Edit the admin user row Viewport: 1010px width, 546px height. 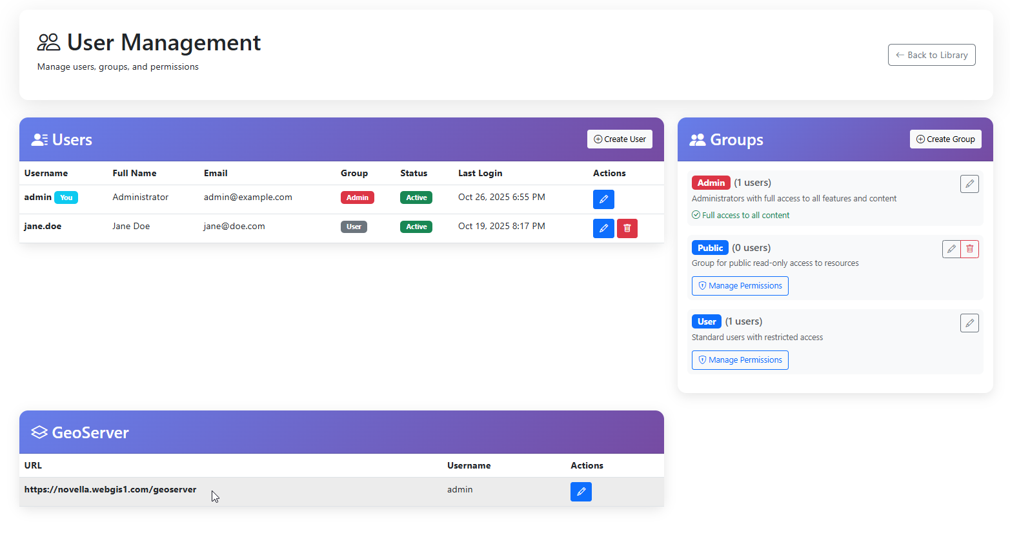[x=603, y=199]
